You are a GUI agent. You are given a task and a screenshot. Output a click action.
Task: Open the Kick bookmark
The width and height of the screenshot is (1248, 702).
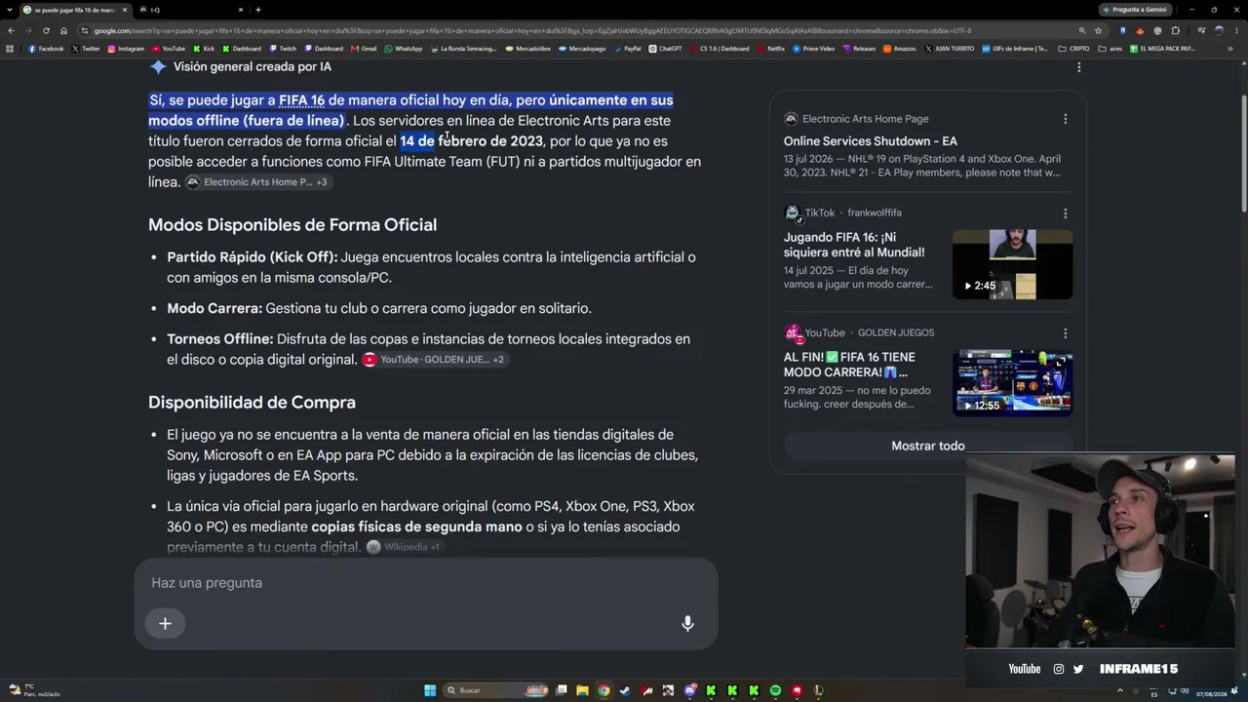(x=204, y=49)
